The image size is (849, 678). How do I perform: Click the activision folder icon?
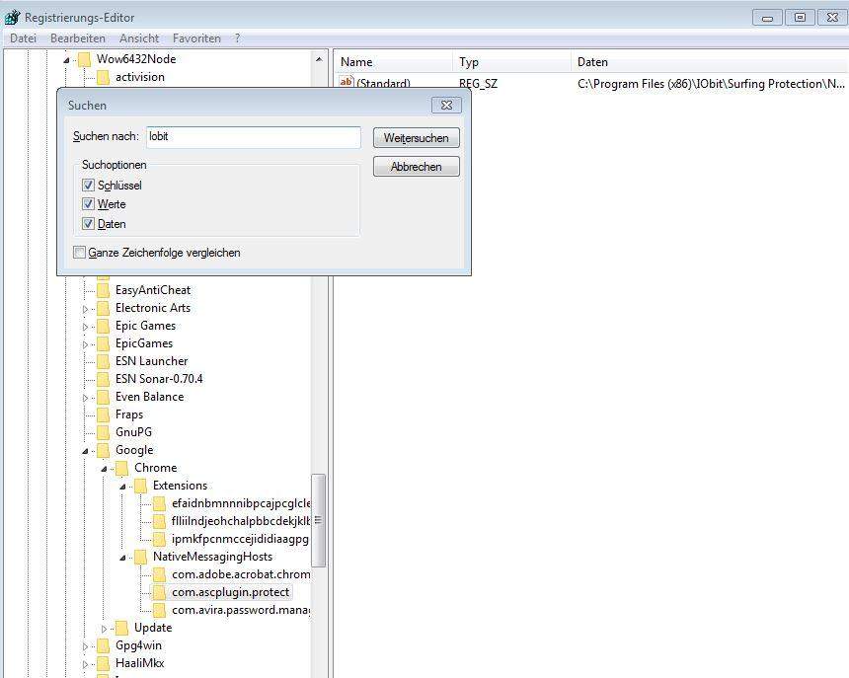104,77
